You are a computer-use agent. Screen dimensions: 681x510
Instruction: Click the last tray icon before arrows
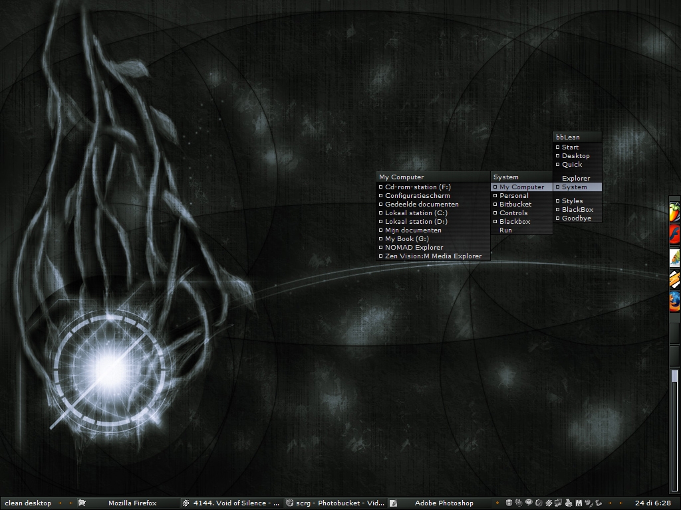(x=599, y=503)
